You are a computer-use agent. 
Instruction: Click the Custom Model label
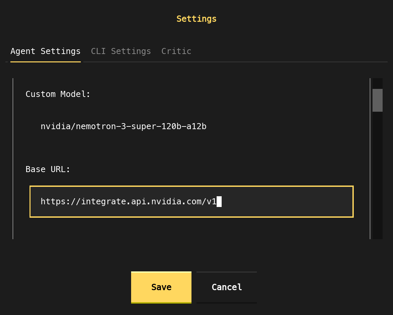point(58,94)
